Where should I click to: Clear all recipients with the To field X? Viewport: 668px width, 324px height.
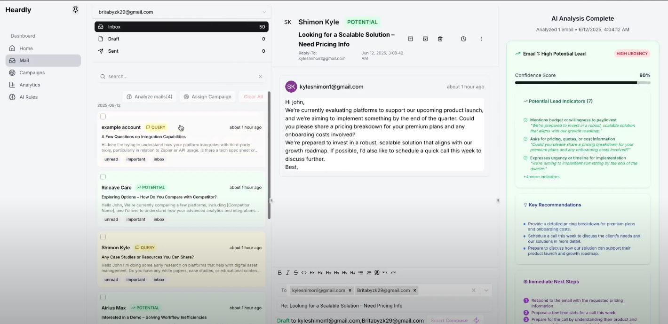(474, 291)
